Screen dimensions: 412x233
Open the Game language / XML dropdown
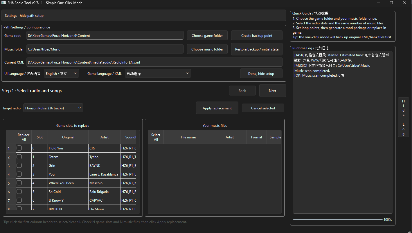tap(158, 73)
